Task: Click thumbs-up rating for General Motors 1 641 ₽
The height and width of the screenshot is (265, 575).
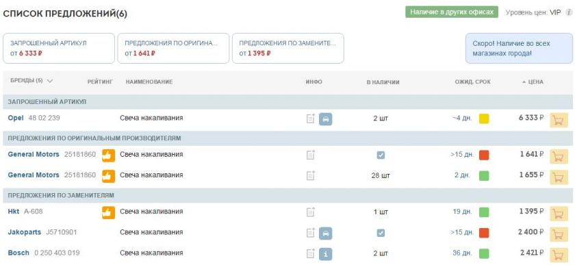Action: coord(108,155)
